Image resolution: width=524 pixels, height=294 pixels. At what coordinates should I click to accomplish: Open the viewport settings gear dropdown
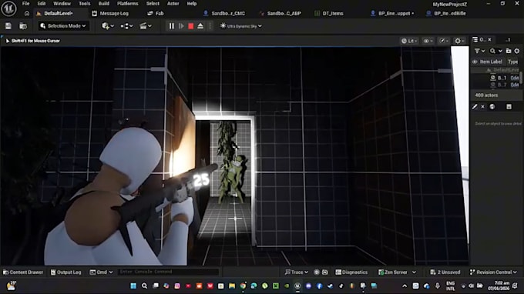click(x=459, y=41)
